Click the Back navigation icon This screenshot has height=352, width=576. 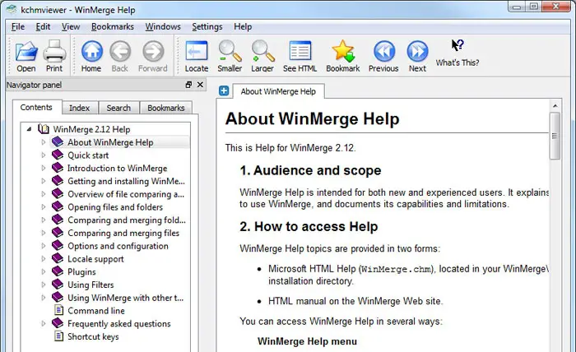point(120,51)
